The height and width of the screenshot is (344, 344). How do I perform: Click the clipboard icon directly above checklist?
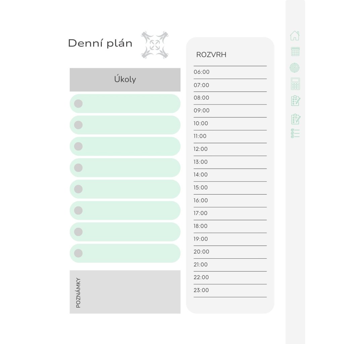295,119
